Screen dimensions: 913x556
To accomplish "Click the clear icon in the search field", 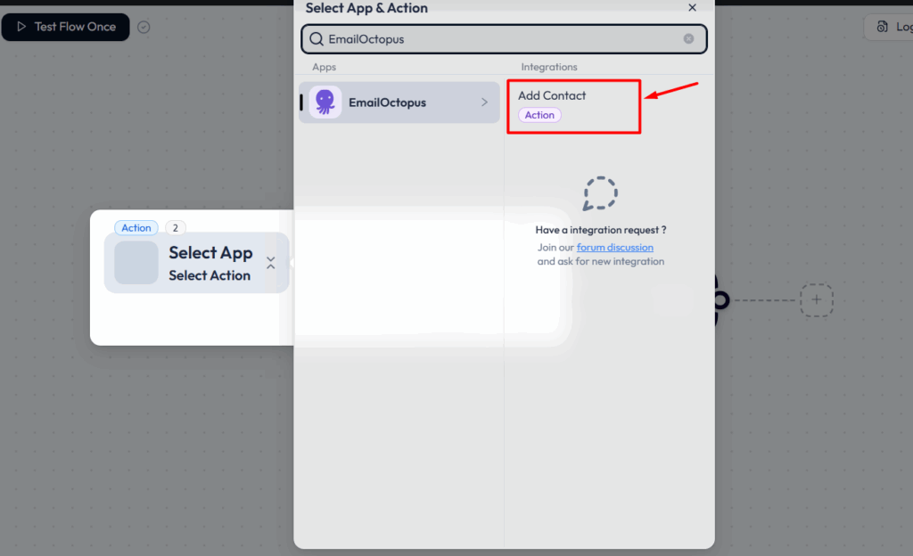I will [688, 39].
